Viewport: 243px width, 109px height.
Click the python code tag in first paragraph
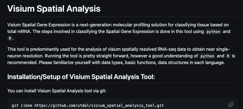[213, 32]
